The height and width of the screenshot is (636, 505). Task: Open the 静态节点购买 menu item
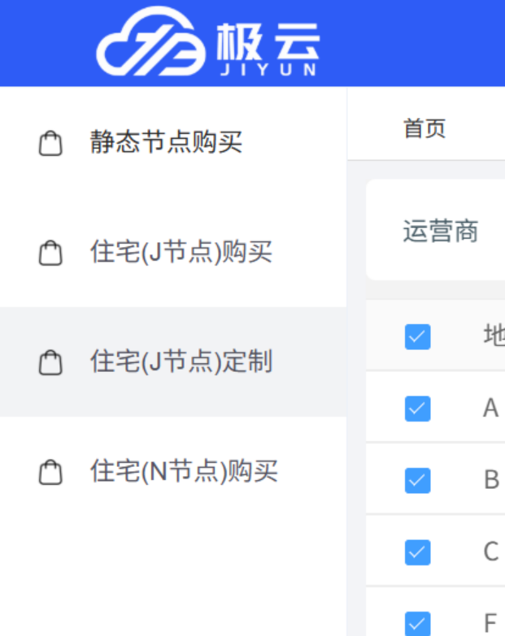166,144
